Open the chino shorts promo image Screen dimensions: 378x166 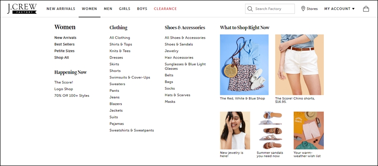[299, 65]
